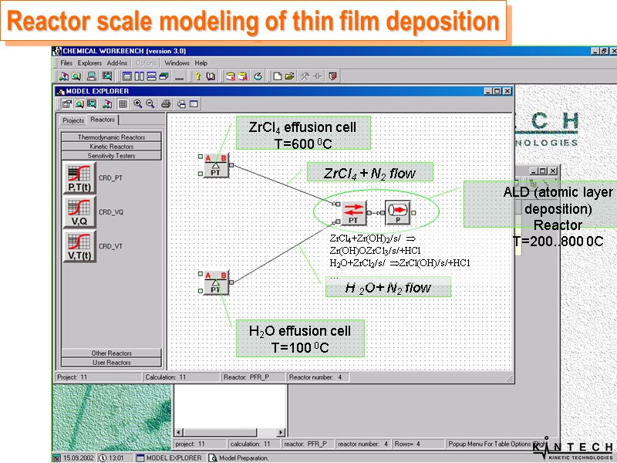Expand Sensitivity Testers section
This screenshot has width=617, height=463.
click(x=111, y=156)
